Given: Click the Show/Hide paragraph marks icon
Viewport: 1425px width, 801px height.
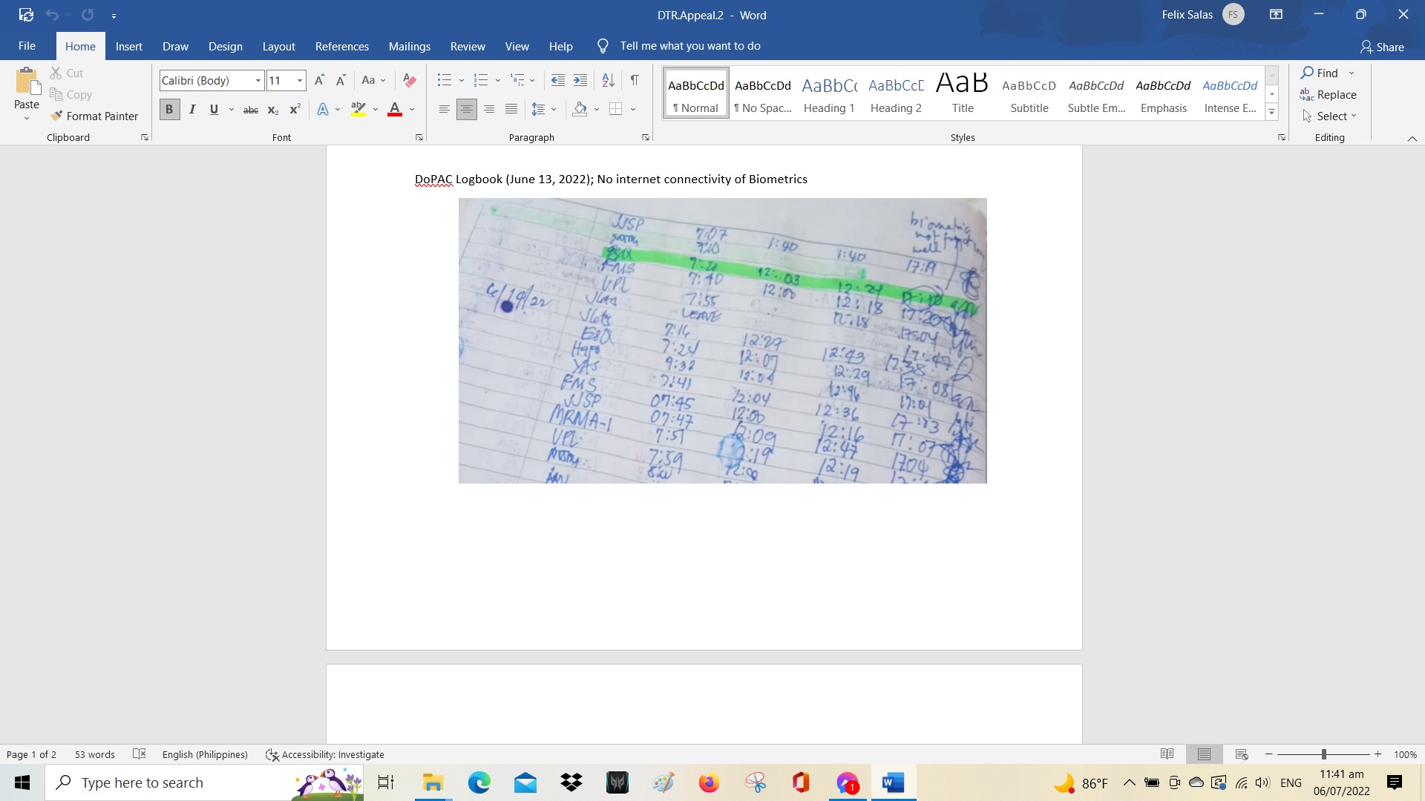Looking at the screenshot, I should coord(635,80).
